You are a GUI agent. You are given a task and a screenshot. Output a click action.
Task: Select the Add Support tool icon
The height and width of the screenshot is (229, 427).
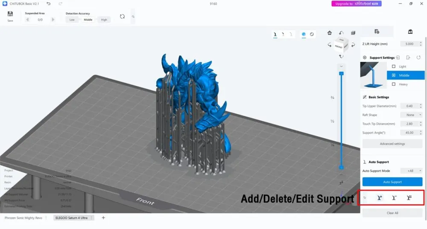point(380,197)
